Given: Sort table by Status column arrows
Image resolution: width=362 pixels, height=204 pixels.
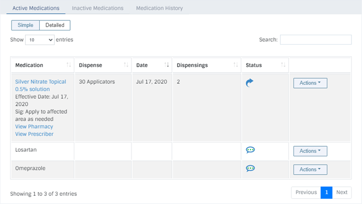Looking at the screenshot, I should [x=283, y=65].
